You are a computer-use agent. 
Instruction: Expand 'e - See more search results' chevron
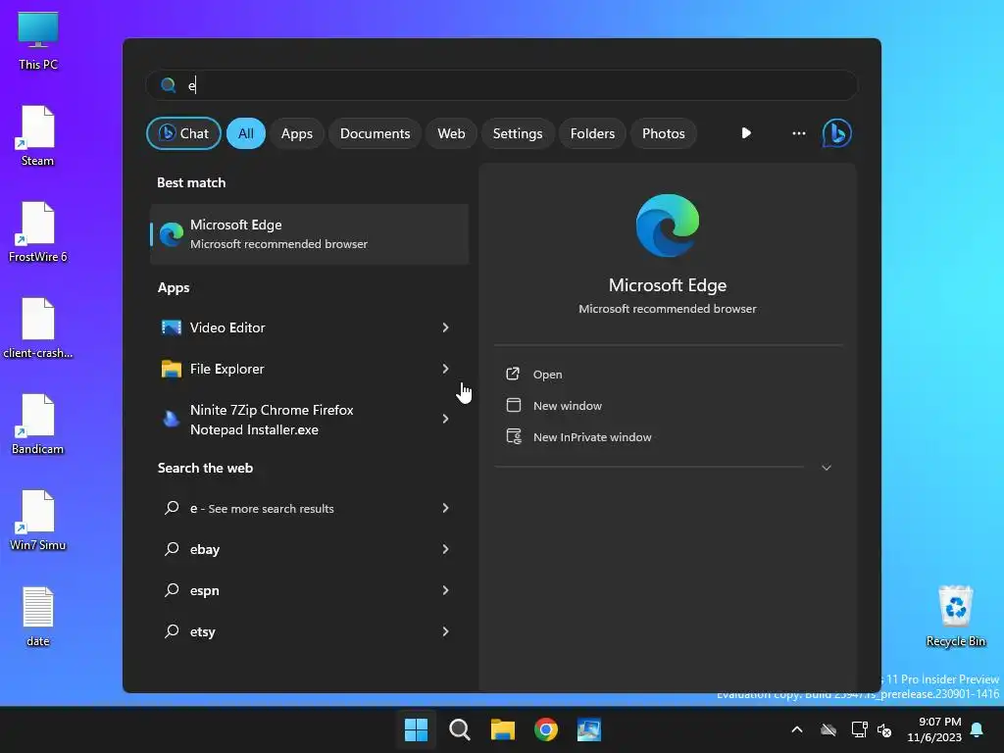pyautogui.click(x=445, y=508)
